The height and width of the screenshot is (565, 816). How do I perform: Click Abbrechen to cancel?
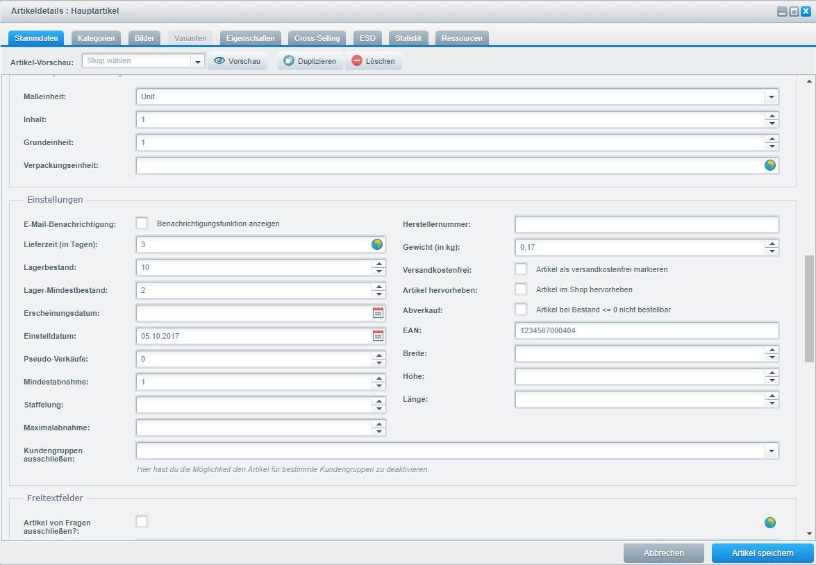(x=664, y=553)
